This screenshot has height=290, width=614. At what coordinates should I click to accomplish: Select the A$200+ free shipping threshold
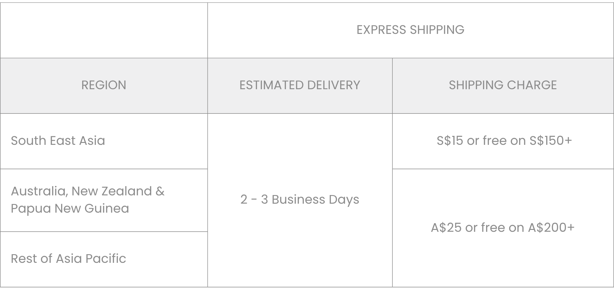pyautogui.click(x=551, y=228)
